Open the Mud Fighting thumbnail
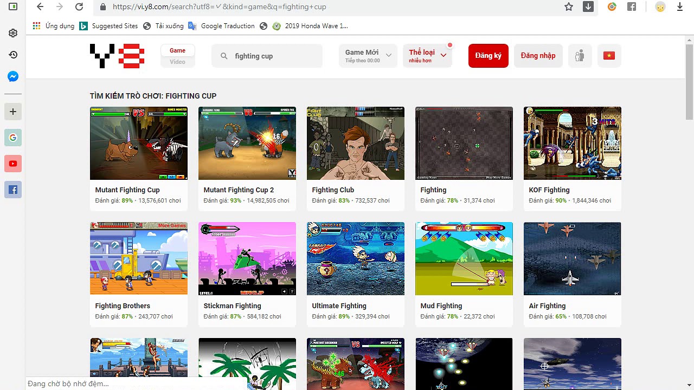This screenshot has width=694, height=390. [x=464, y=258]
